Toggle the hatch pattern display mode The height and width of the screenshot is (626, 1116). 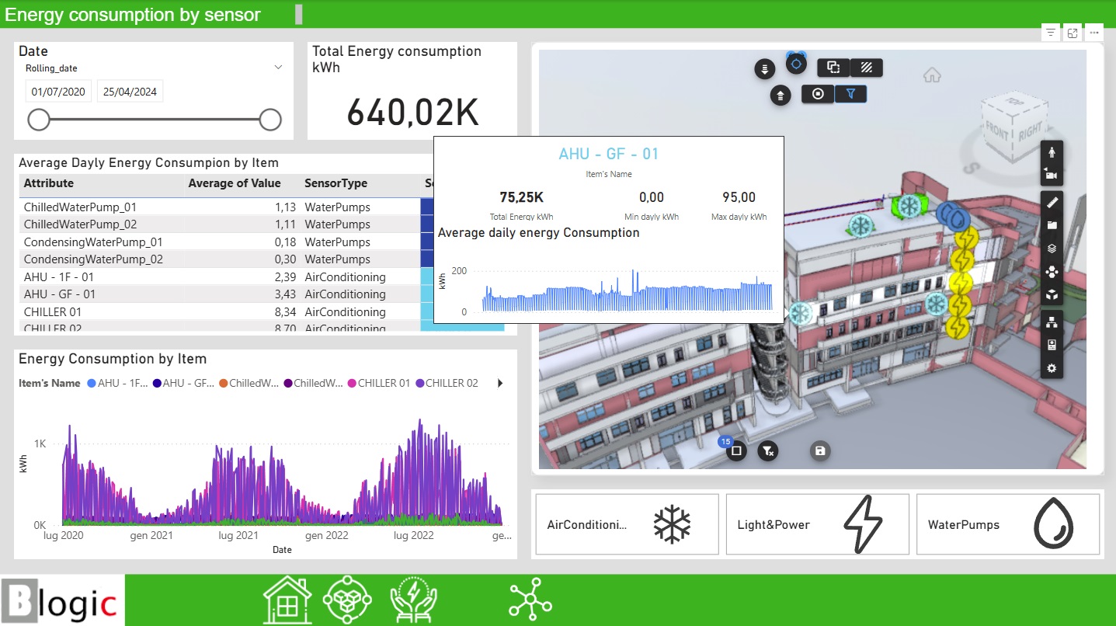point(867,68)
